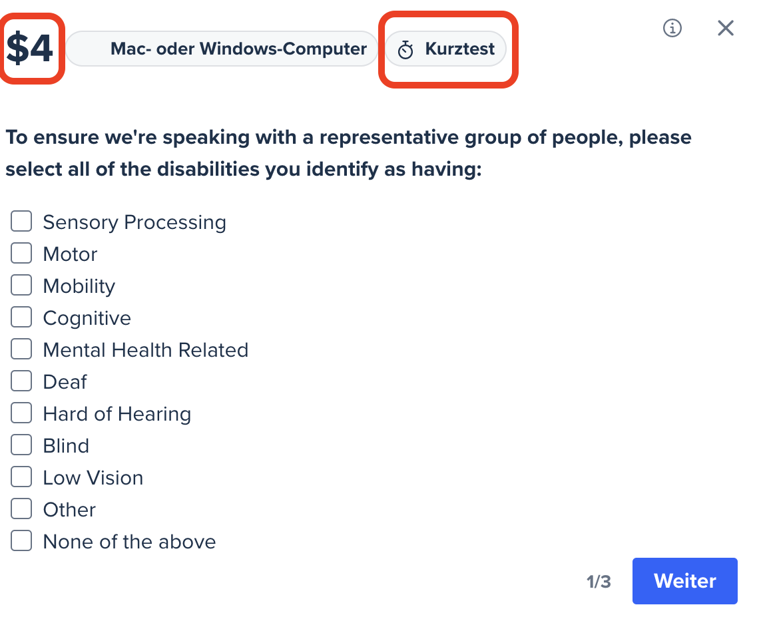The height and width of the screenshot is (617, 765).
Task: Select the Mobility checkbox
Action: point(21,285)
